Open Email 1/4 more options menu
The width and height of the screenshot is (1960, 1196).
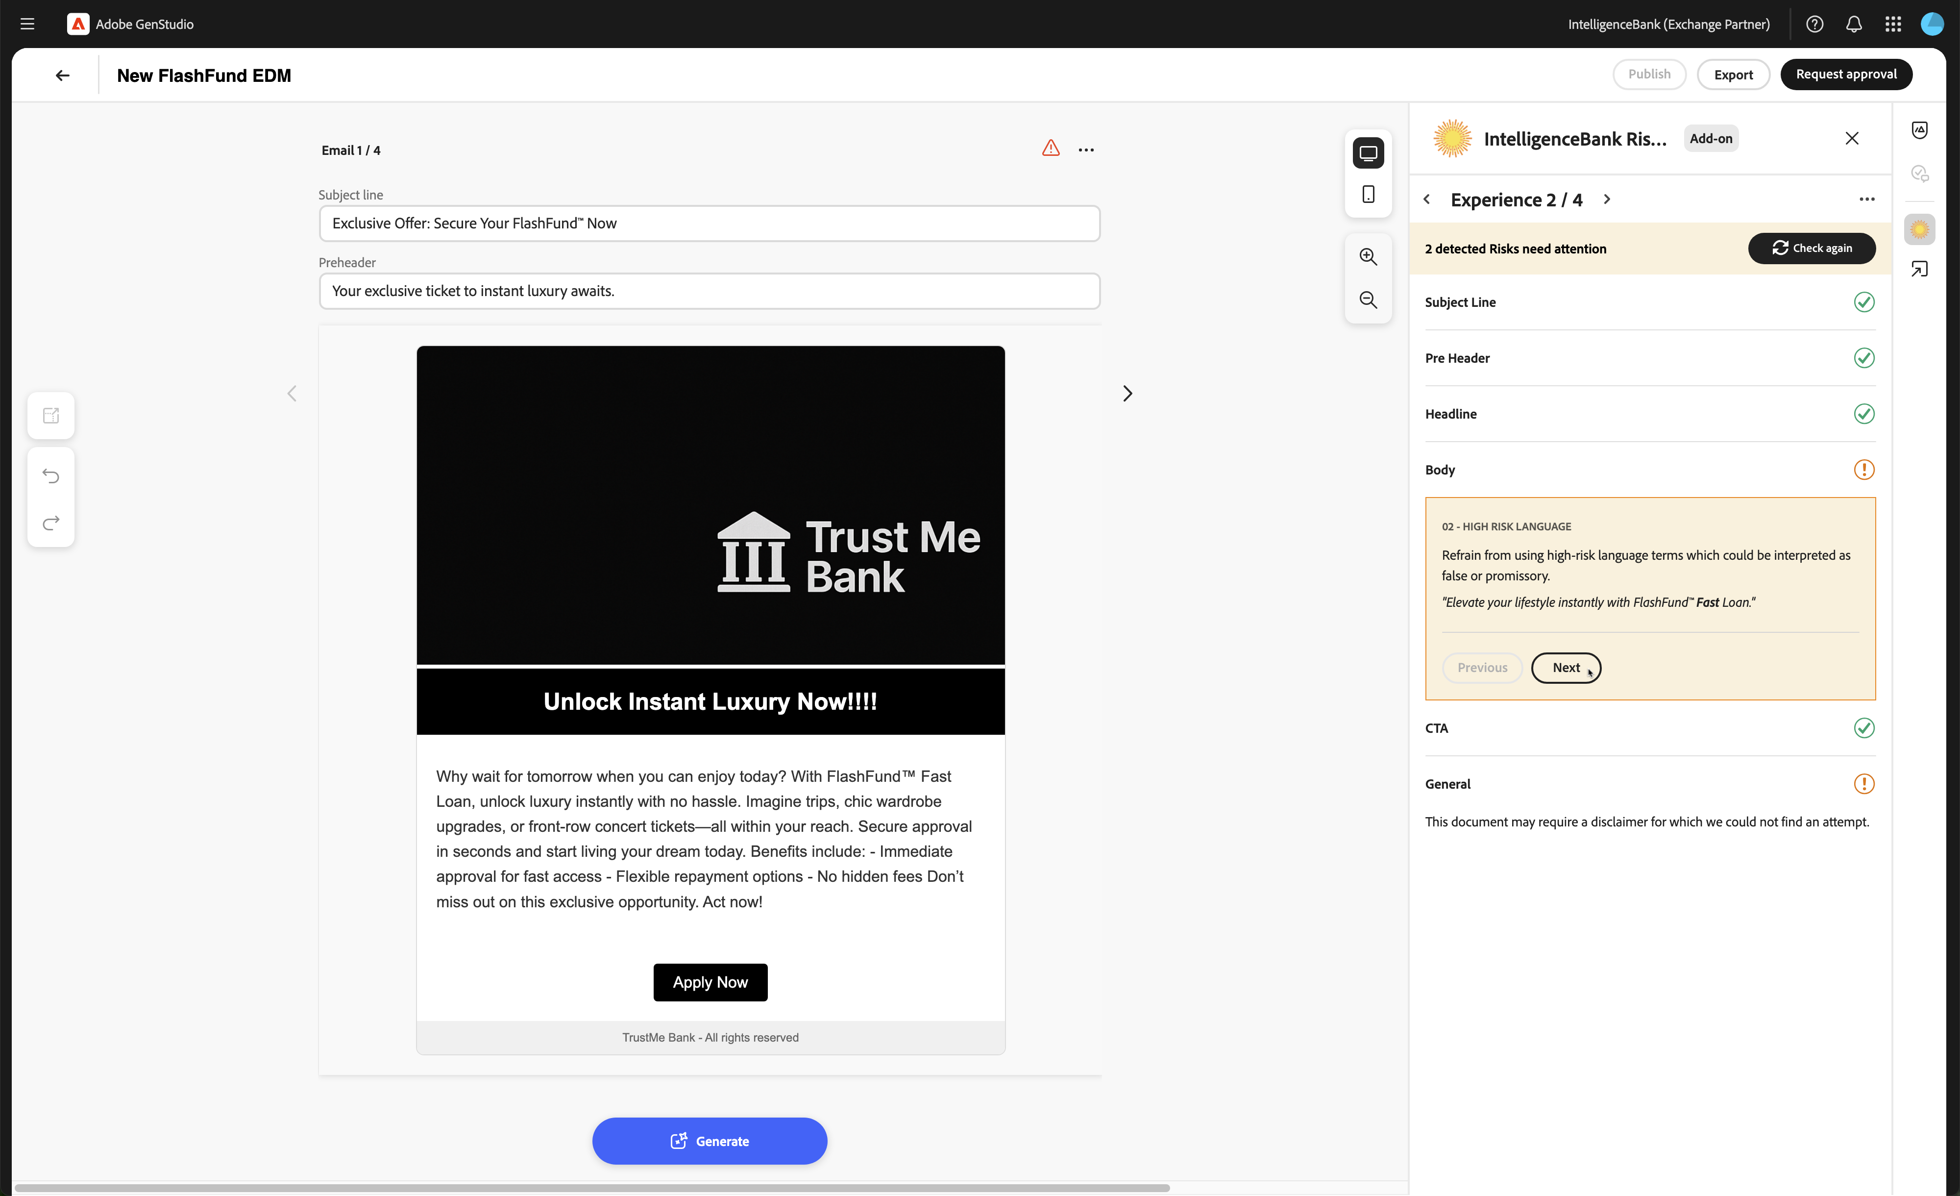click(x=1086, y=149)
